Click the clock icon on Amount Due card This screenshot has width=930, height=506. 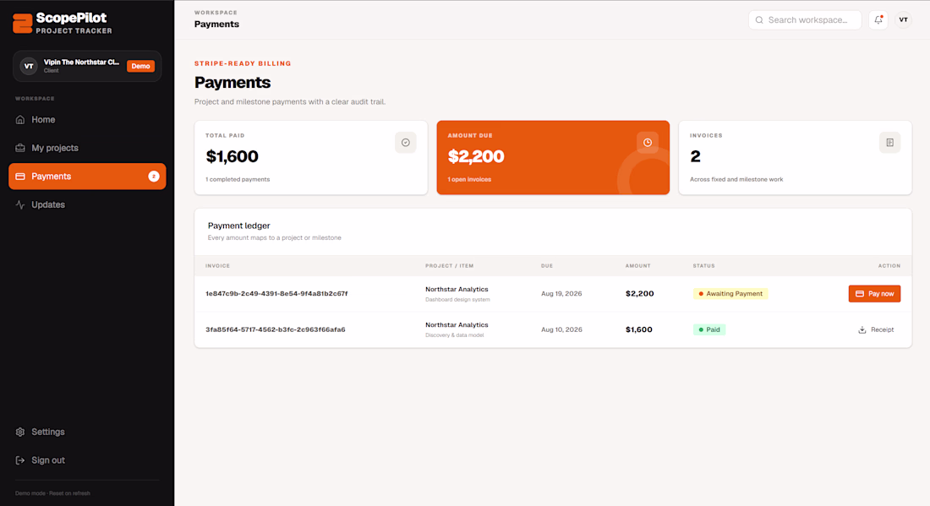(x=648, y=142)
